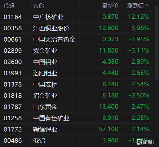Image resolution: width=159 pixels, height=147 pixels.
Task: Click the -12.12% change value
Action: pyautogui.click(x=137, y=17)
